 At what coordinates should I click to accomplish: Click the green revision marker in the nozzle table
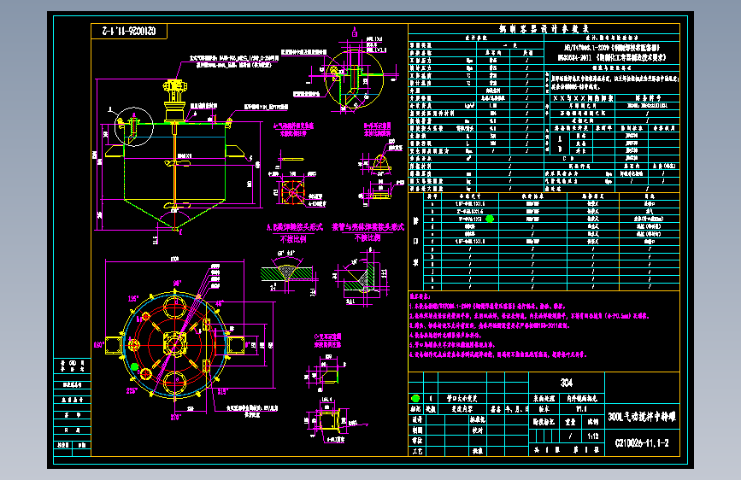pyautogui.click(x=490, y=219)
